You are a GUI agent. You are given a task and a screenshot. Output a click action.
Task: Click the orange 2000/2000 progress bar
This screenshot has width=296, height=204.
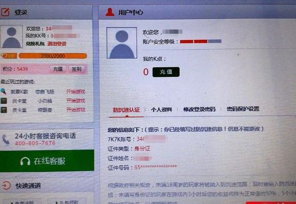click(x=53, y=56)
